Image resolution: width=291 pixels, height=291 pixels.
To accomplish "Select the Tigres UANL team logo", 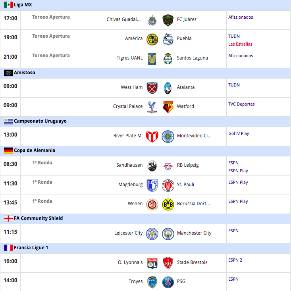I will (x=152, y=59).
